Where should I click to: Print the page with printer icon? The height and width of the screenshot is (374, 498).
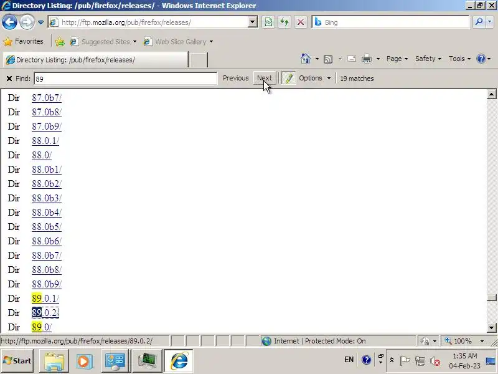tap(367, 59)
